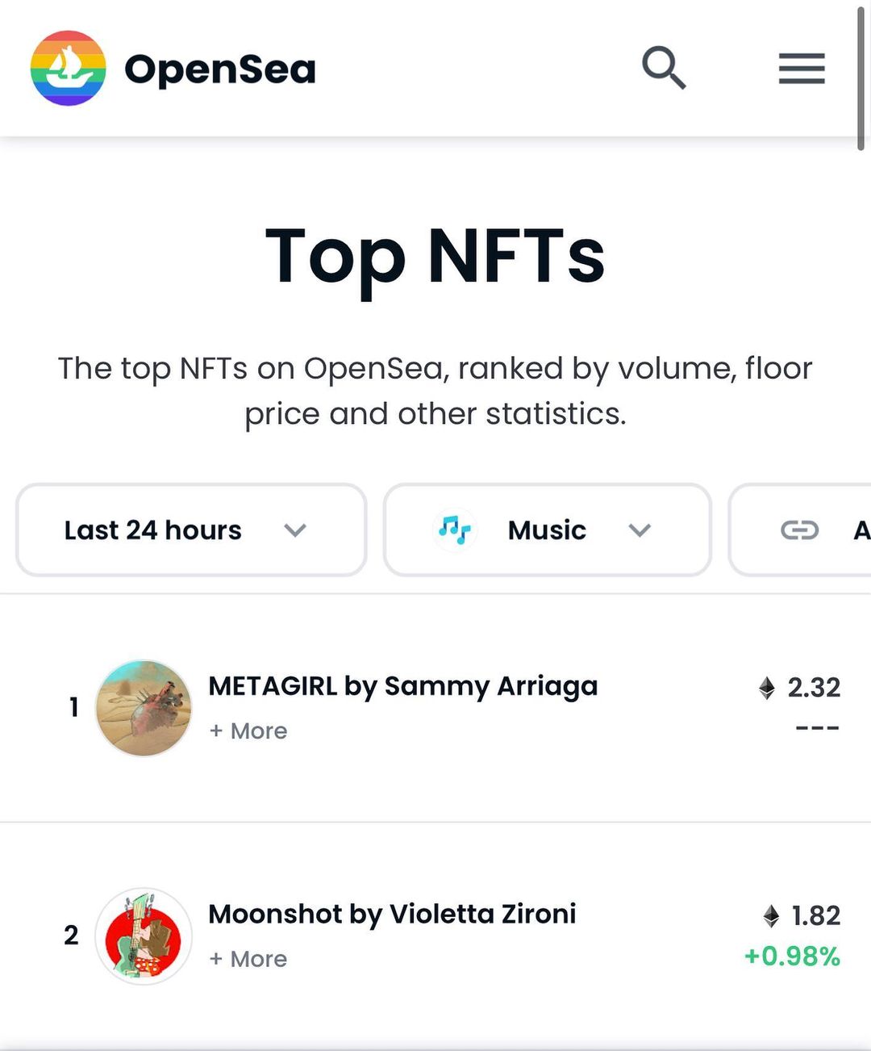Viewport: 871px width, 1051px height.
Task: Open the hamburger navigation menu
Action: click(x=801, y=69)
